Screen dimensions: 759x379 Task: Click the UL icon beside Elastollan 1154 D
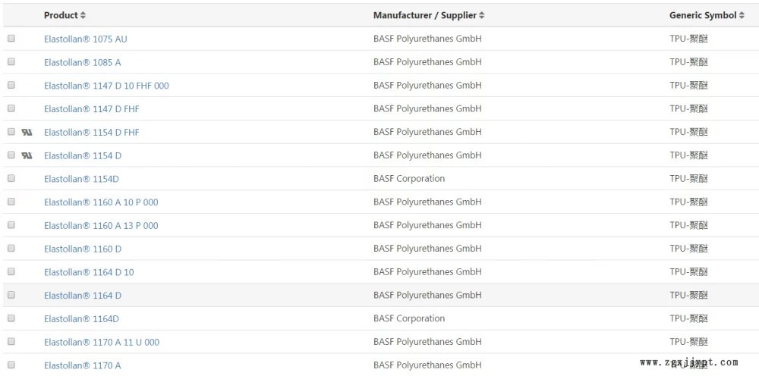(x=27, y=155)
